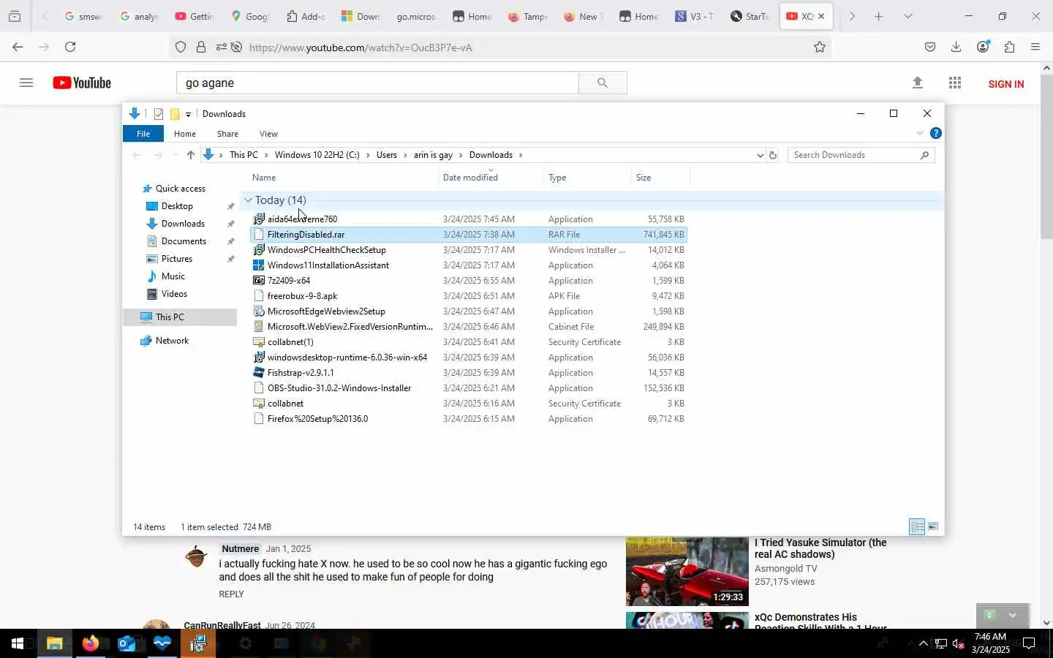Expand the Explorer ribbon chevron
The height and width of the screenshot is (658, 1053).
click(920, 133)
